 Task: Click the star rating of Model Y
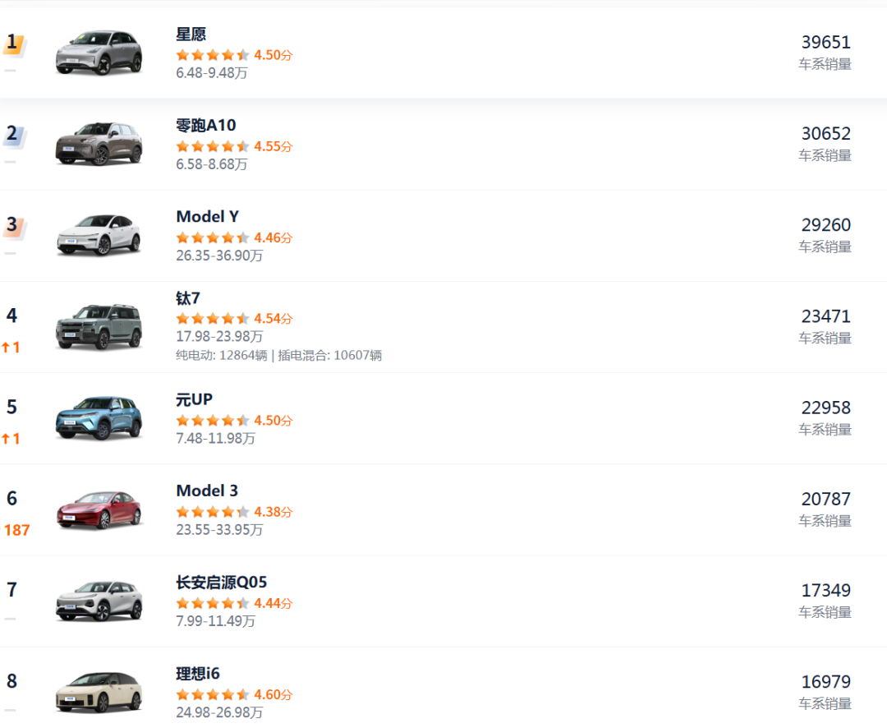click(213, 237)
